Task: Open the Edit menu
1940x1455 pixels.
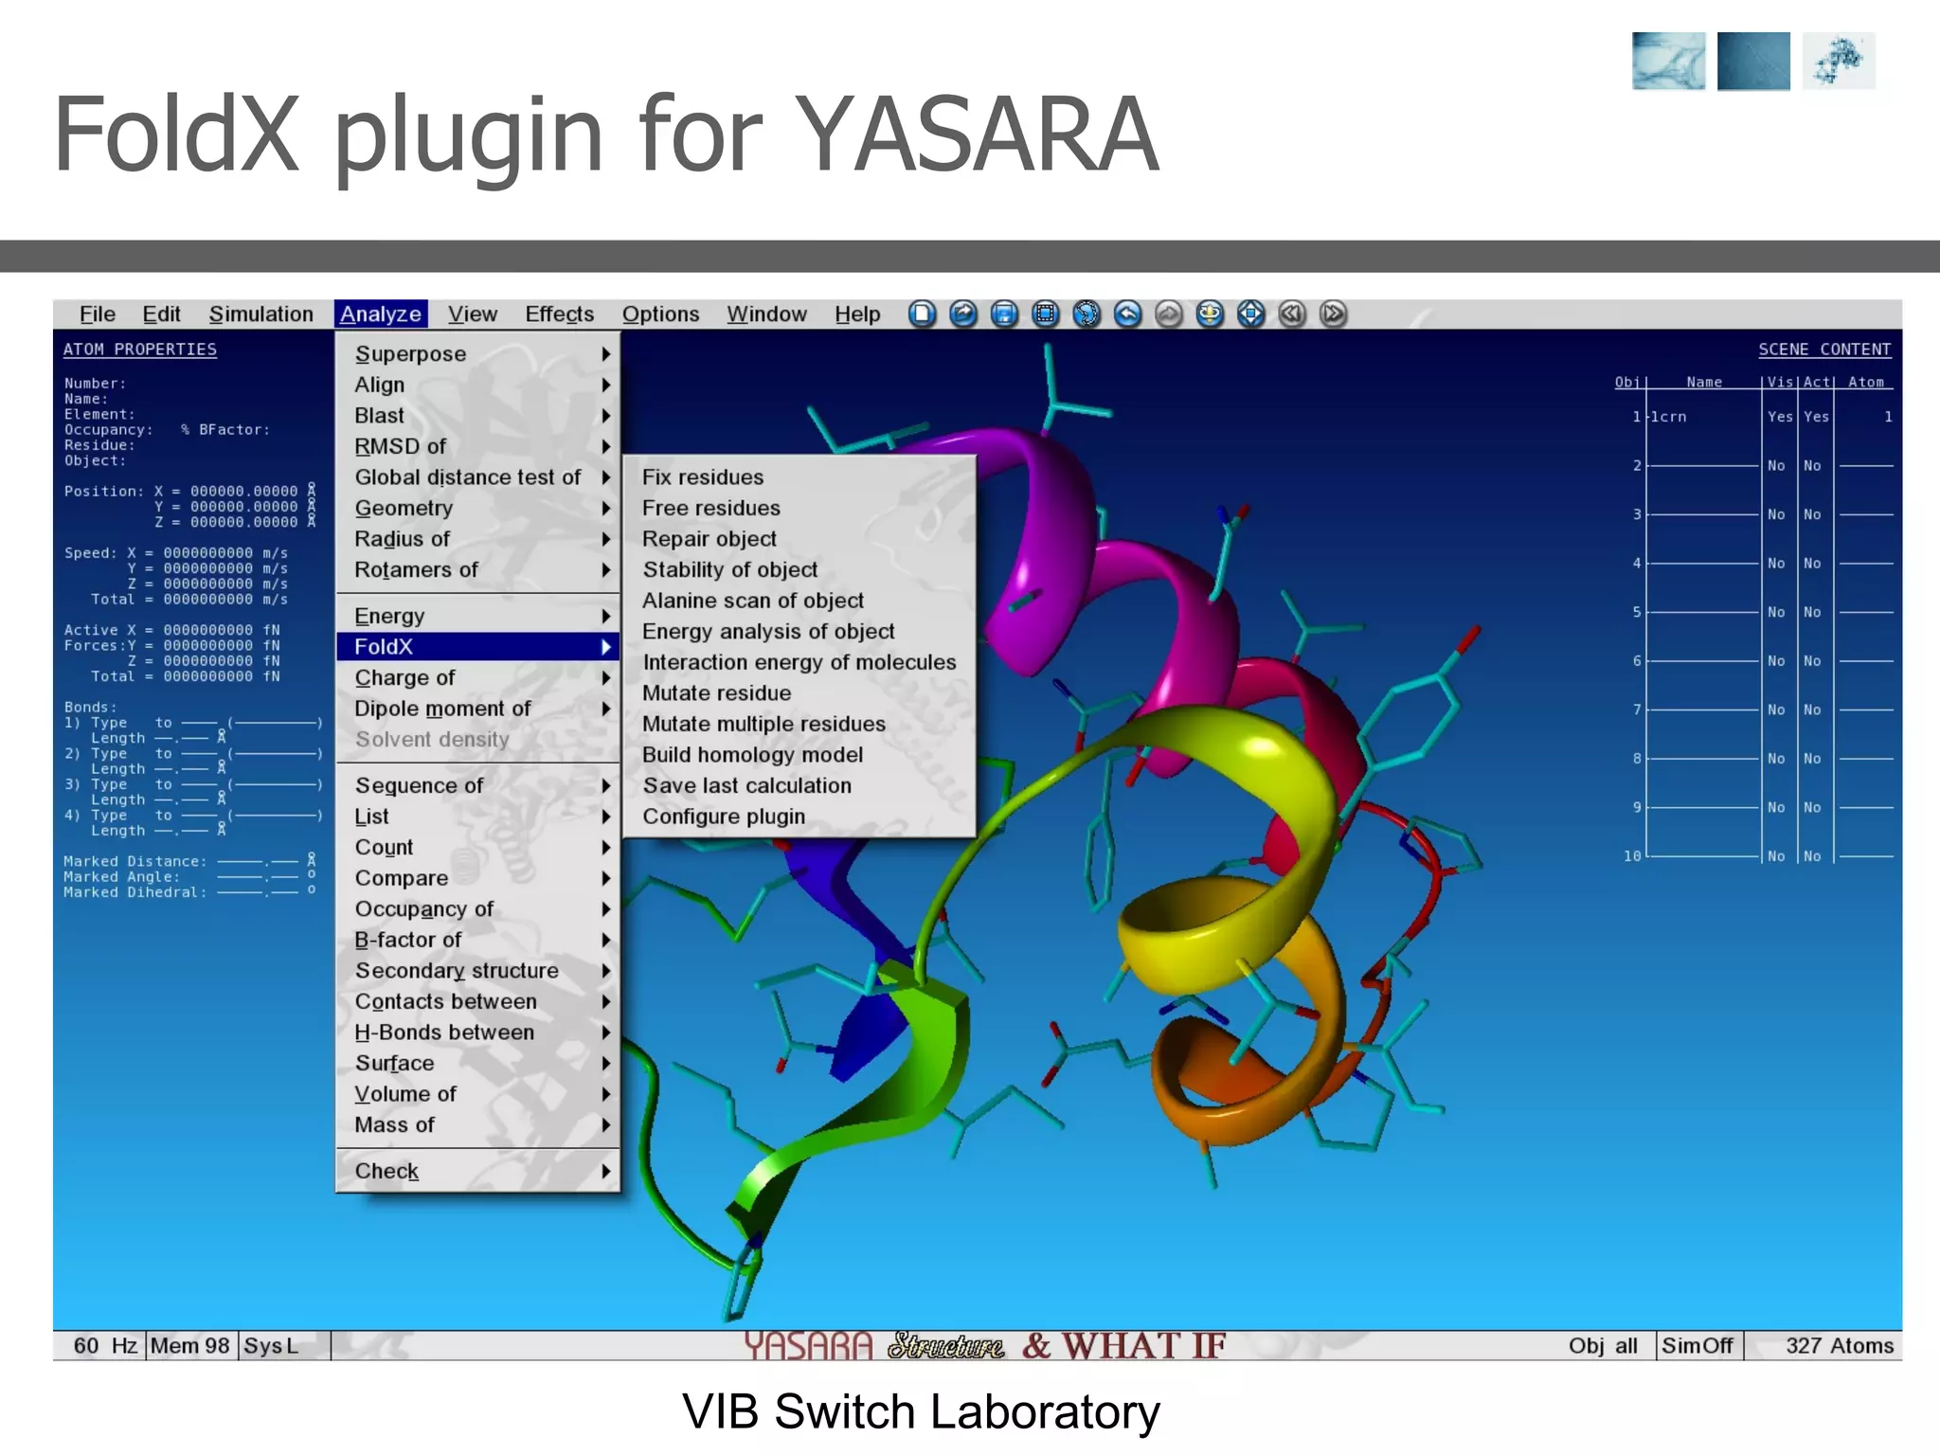Action: pyautogui.click(x=161, y=314)
